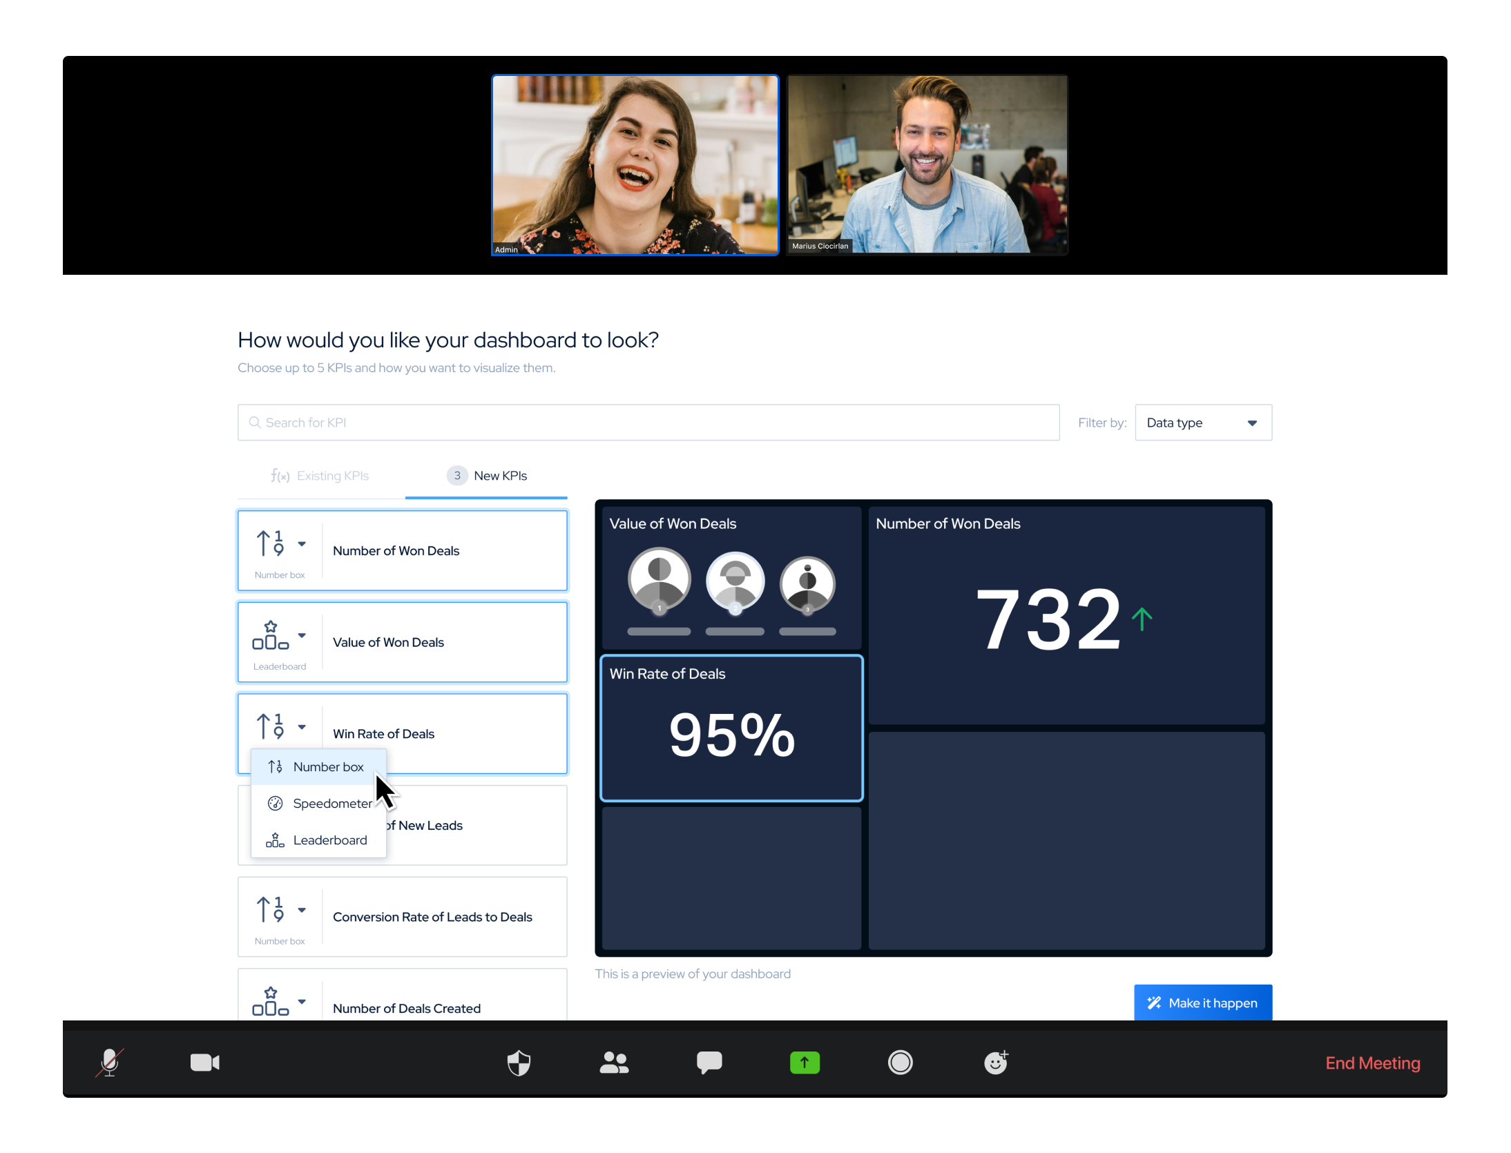Select Leaderboard from the visualization menu

point(318,840)
